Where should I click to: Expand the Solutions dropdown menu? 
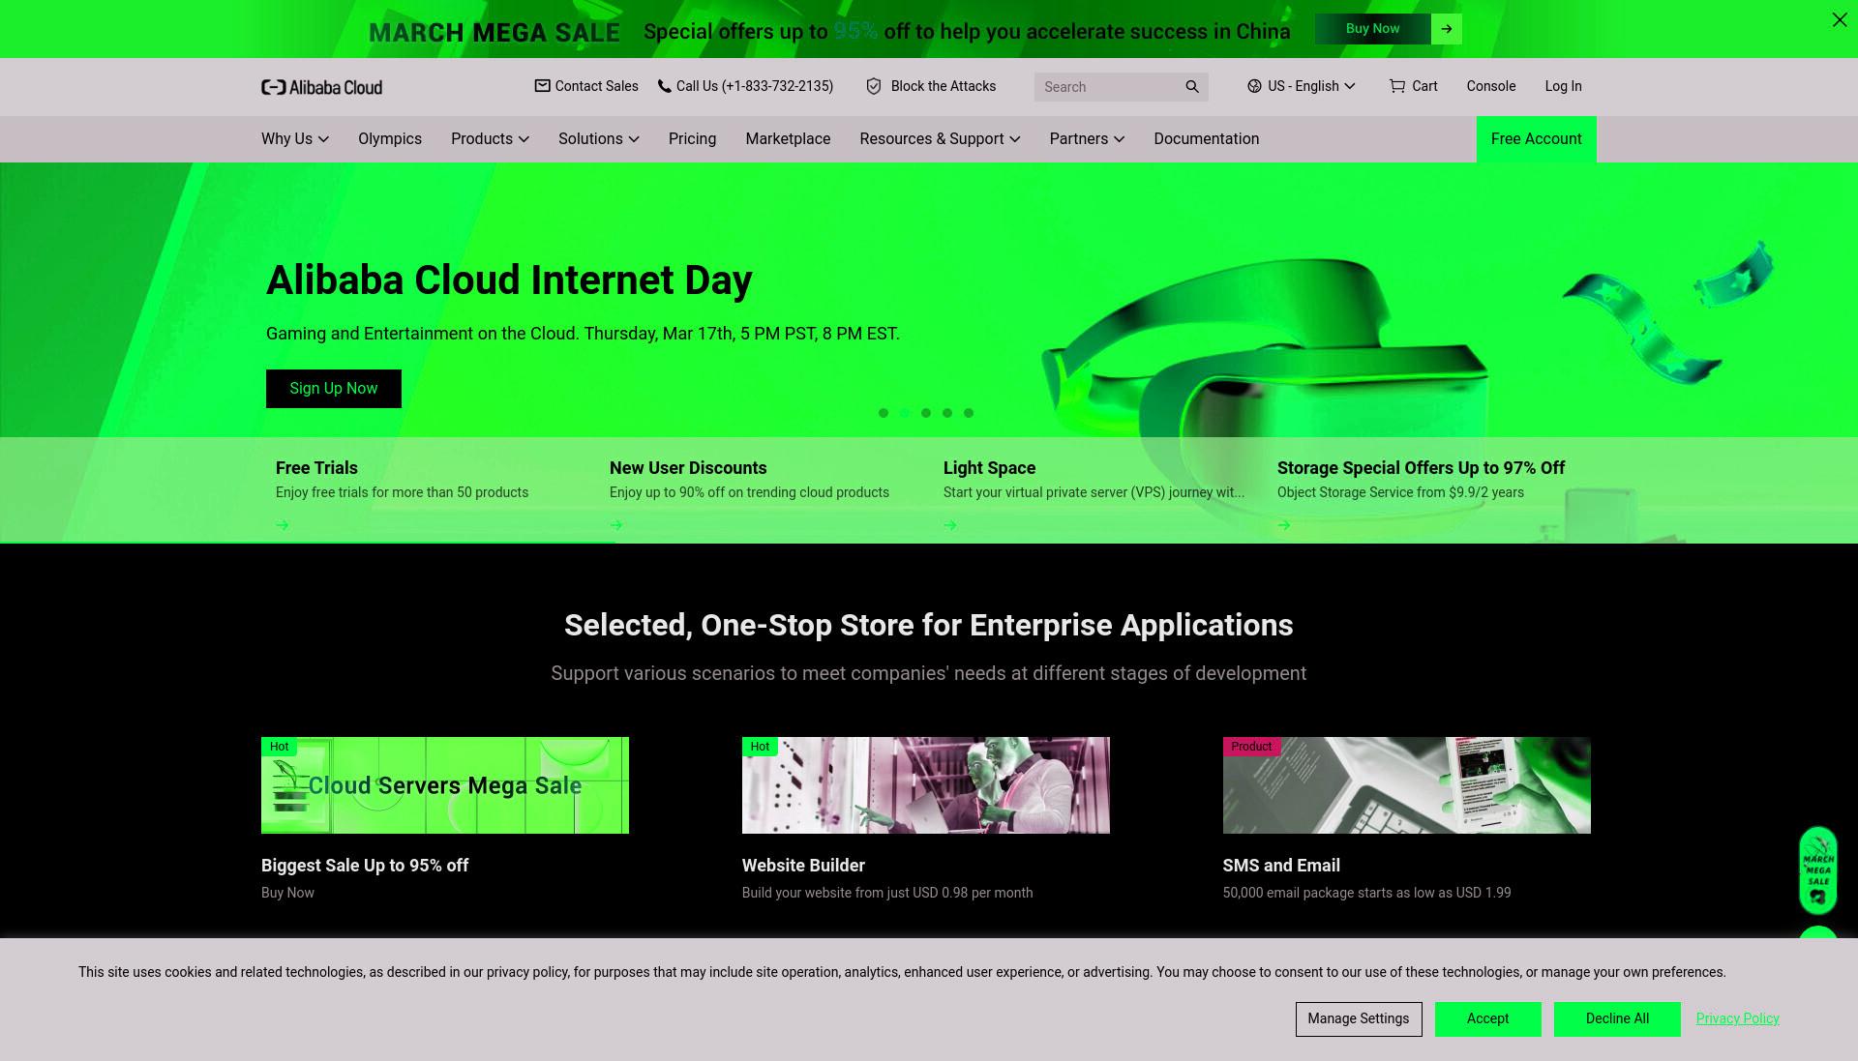click(598, 139)
